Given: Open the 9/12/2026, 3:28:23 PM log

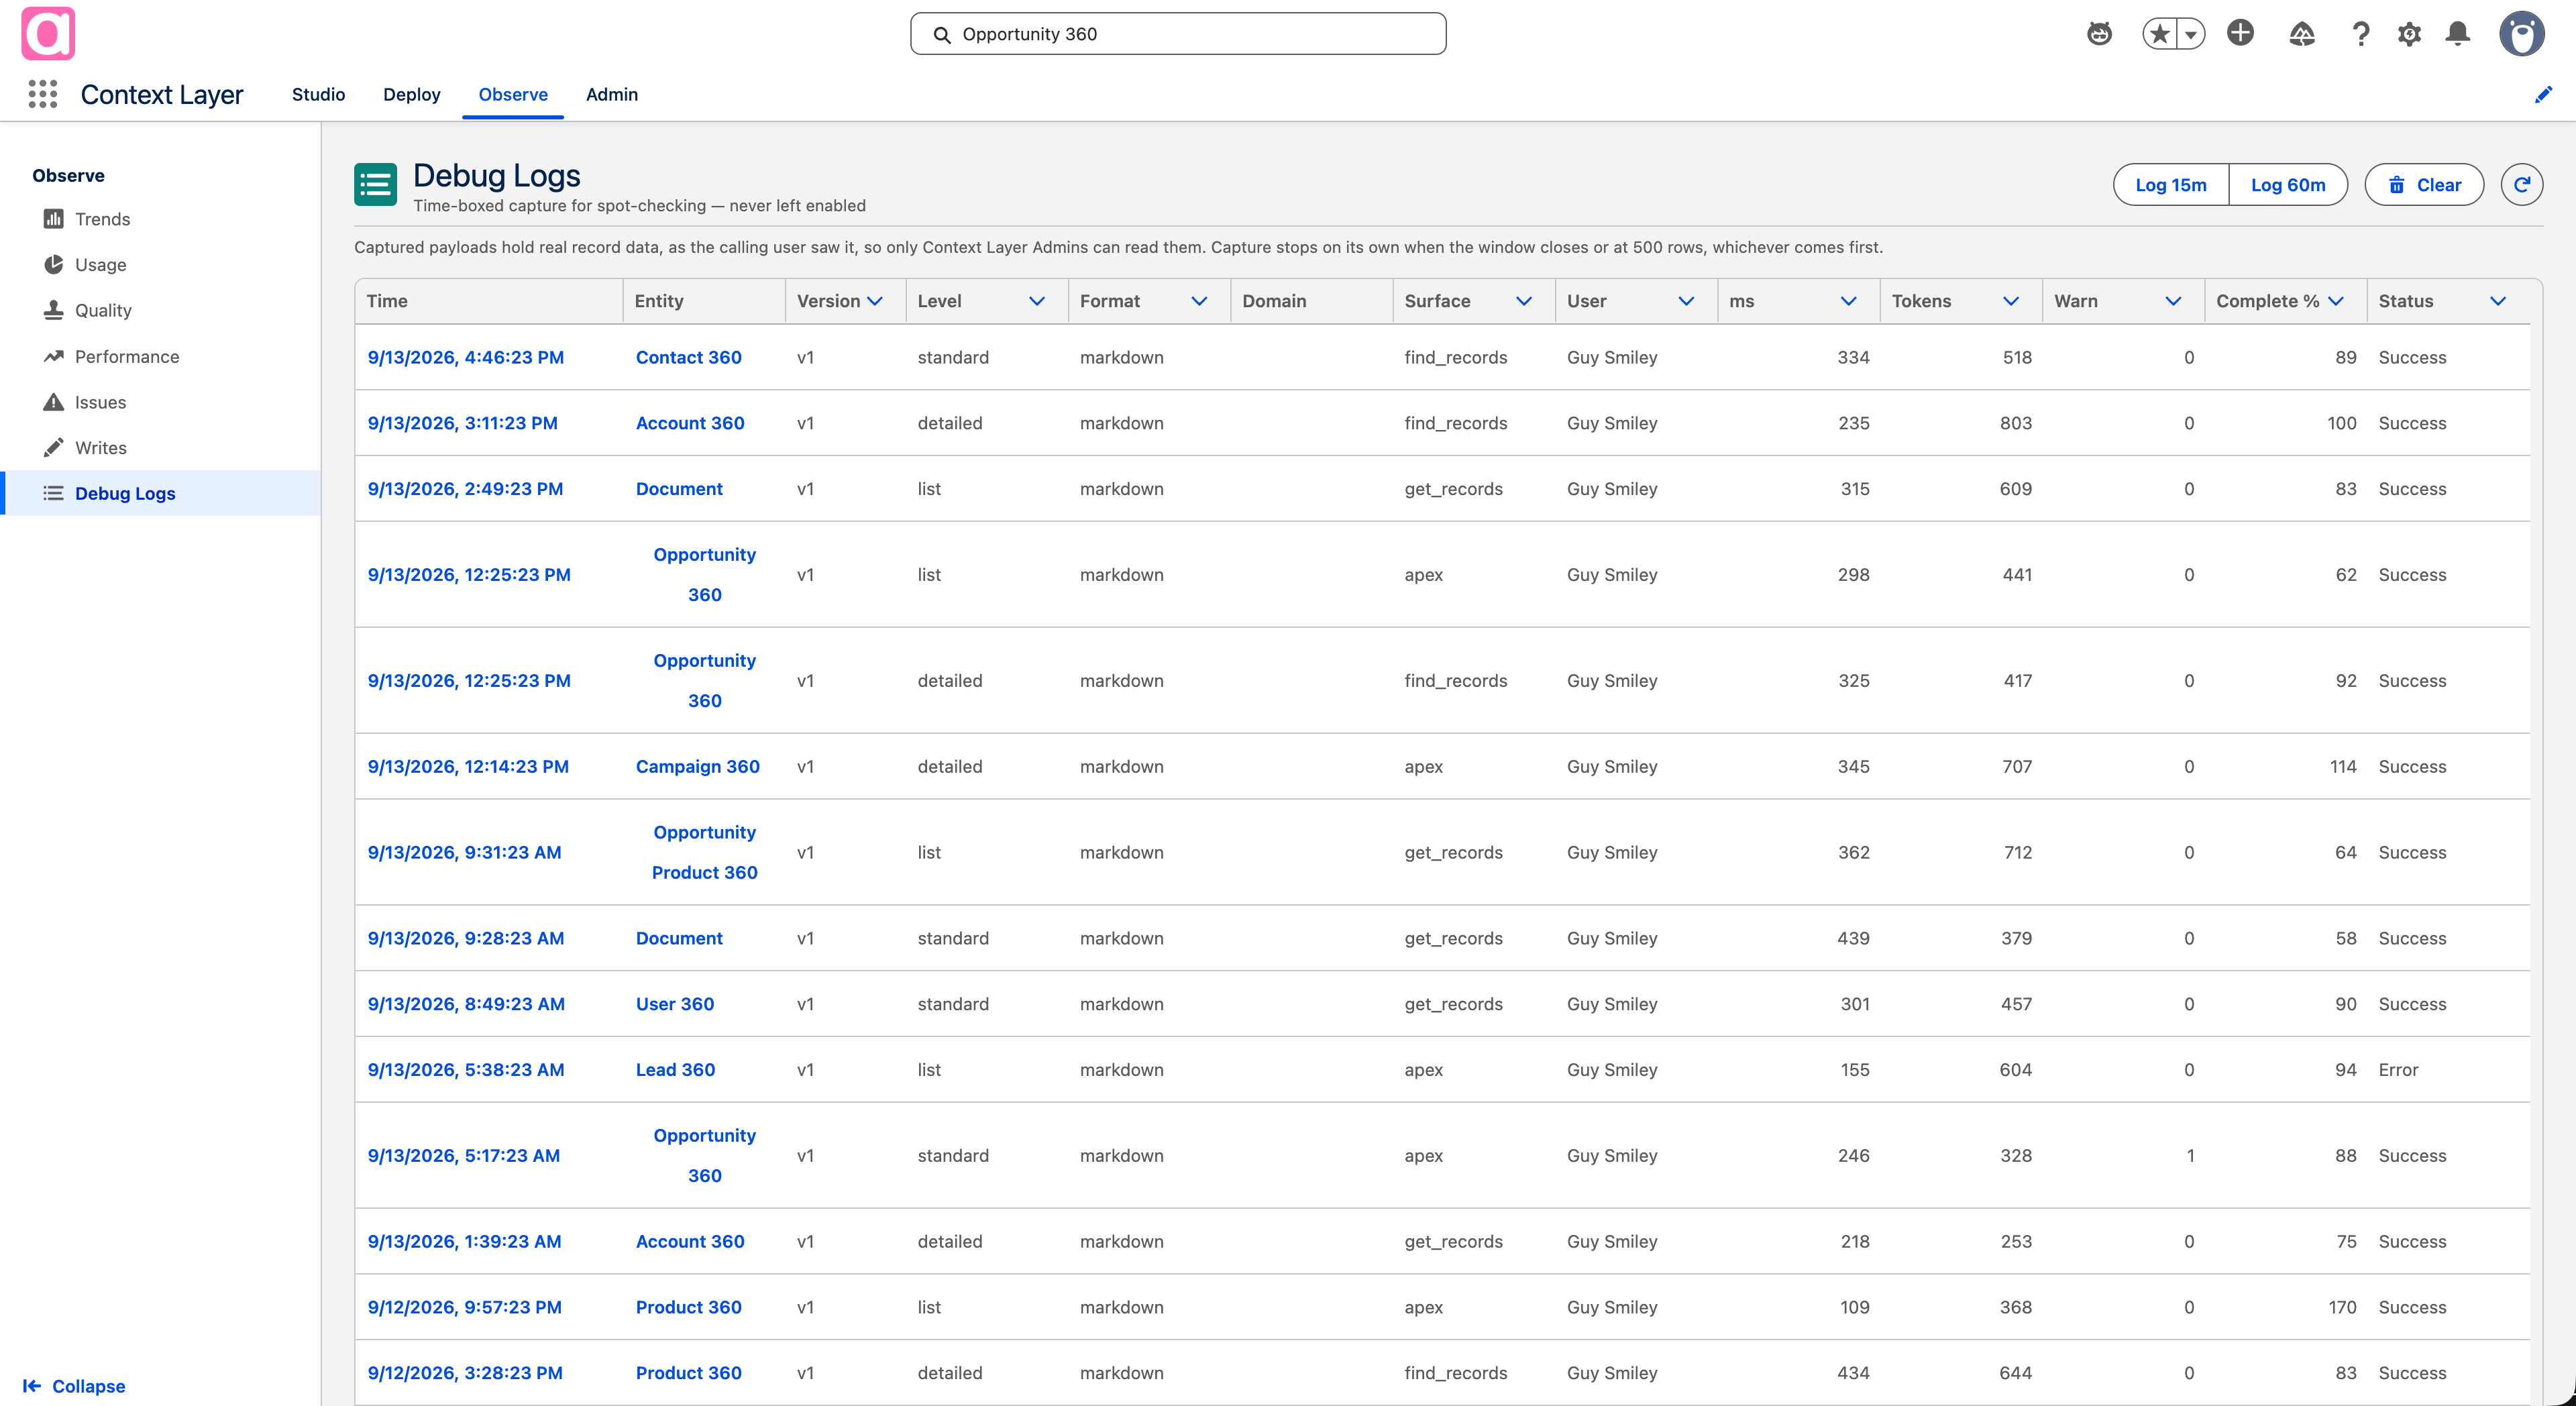Looking at the screenshot, I should coord(465,1373).
